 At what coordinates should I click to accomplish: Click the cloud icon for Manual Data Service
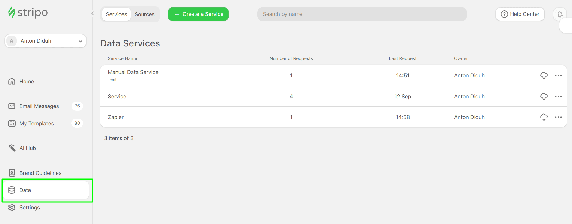[x=544, y=76]
